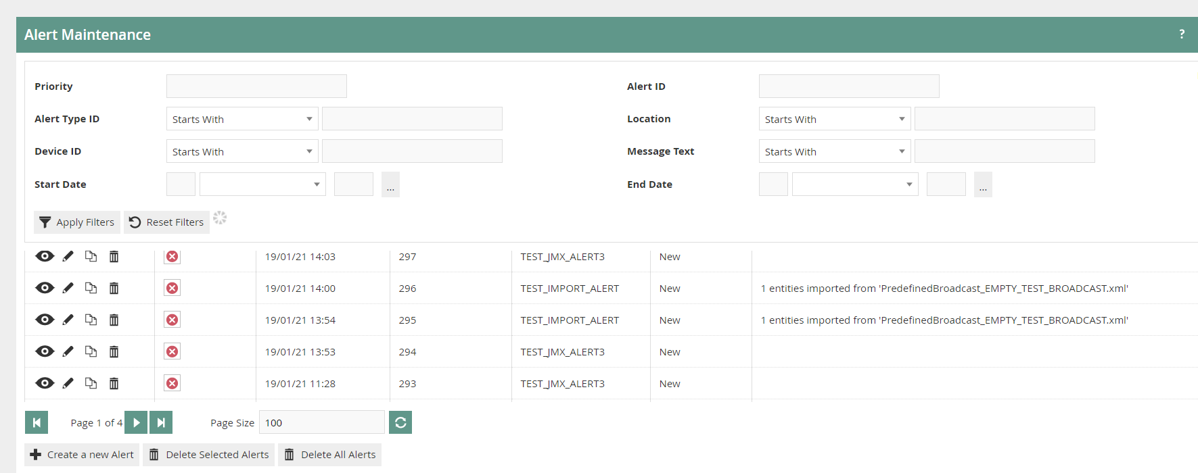View alert 297 with eye icon

[45, 256]
